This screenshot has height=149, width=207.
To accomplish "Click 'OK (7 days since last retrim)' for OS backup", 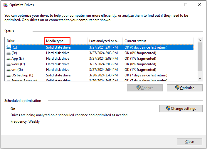I will (x=146, y=75).
